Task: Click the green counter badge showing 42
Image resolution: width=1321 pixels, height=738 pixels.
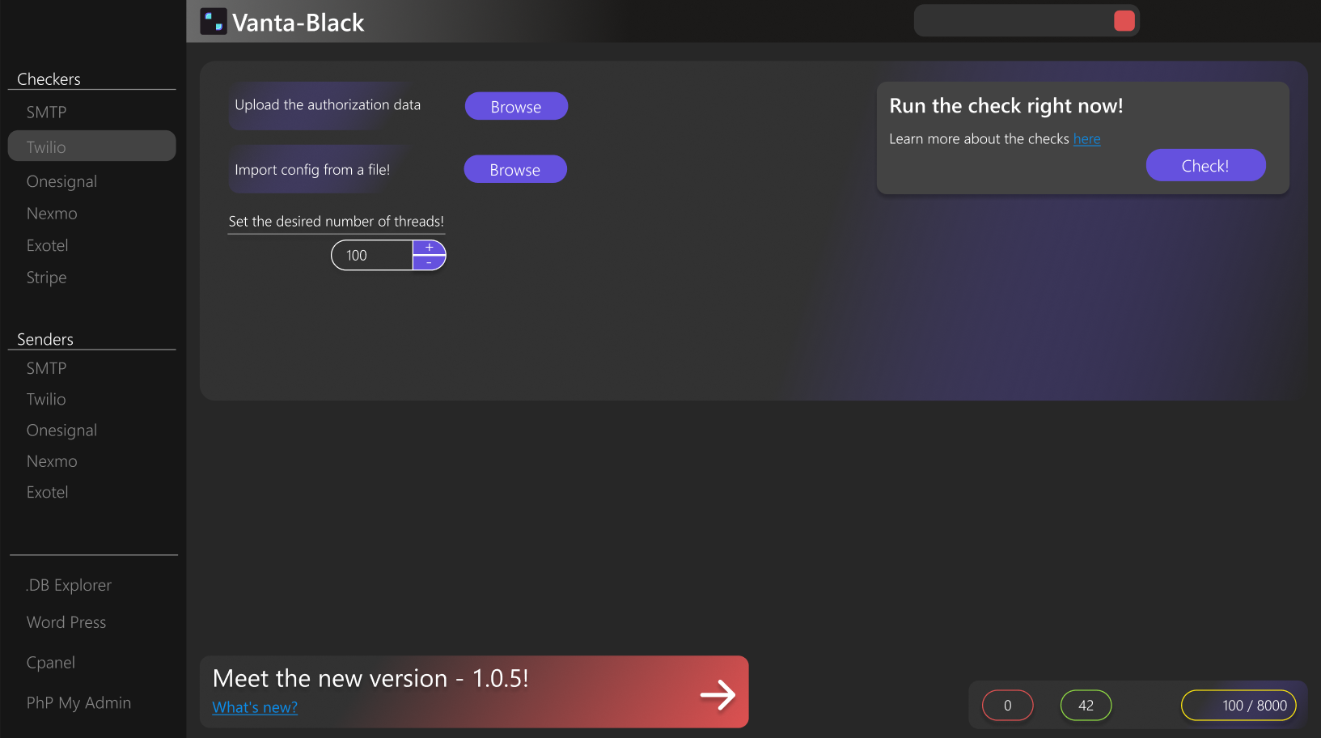Action: [x=1086, y=706]
